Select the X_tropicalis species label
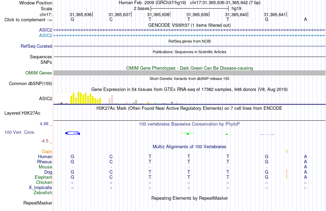The image size is (326, 211). 40,188
